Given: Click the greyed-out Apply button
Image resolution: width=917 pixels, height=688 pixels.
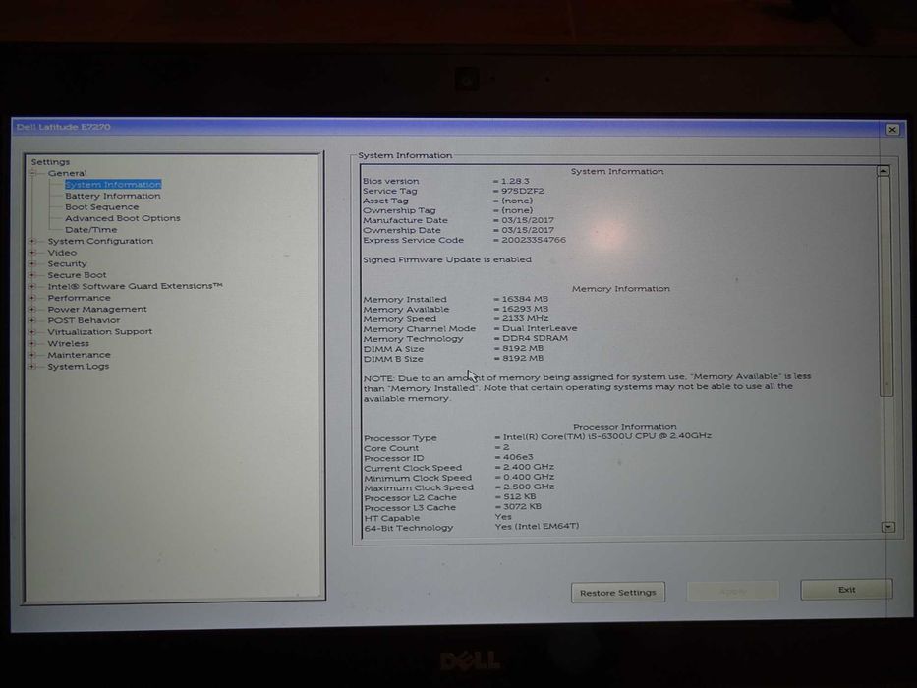Looking at the screenshot, I should [733, 591].
